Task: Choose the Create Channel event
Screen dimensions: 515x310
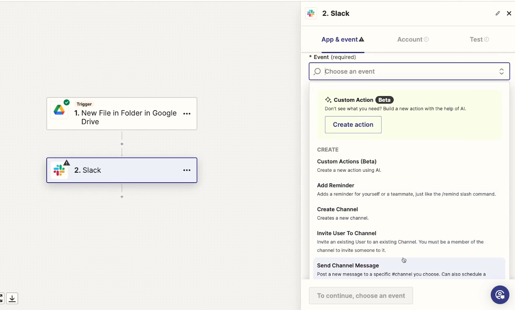Action: click(x=409, y=213)
